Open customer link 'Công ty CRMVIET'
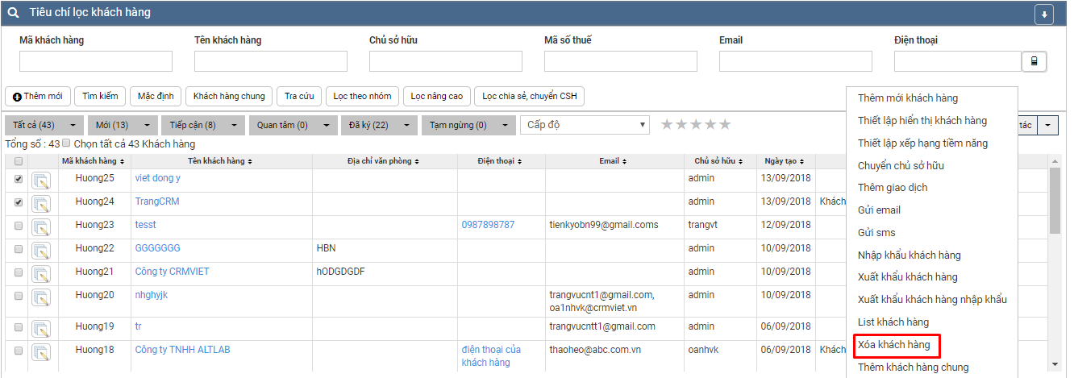This screenshot has width=1074, height=378. click(172, 272)
